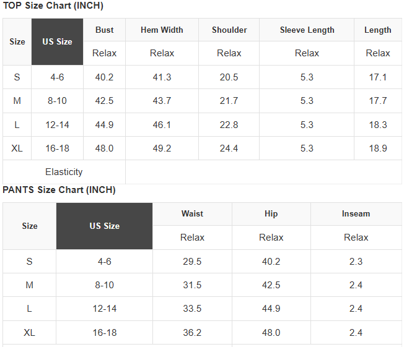Select inseam value 2.3 for size S

point(356,262)
